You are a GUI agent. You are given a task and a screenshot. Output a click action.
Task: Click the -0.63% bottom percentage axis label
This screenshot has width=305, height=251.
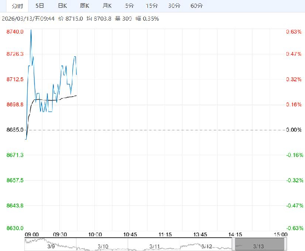293,228
